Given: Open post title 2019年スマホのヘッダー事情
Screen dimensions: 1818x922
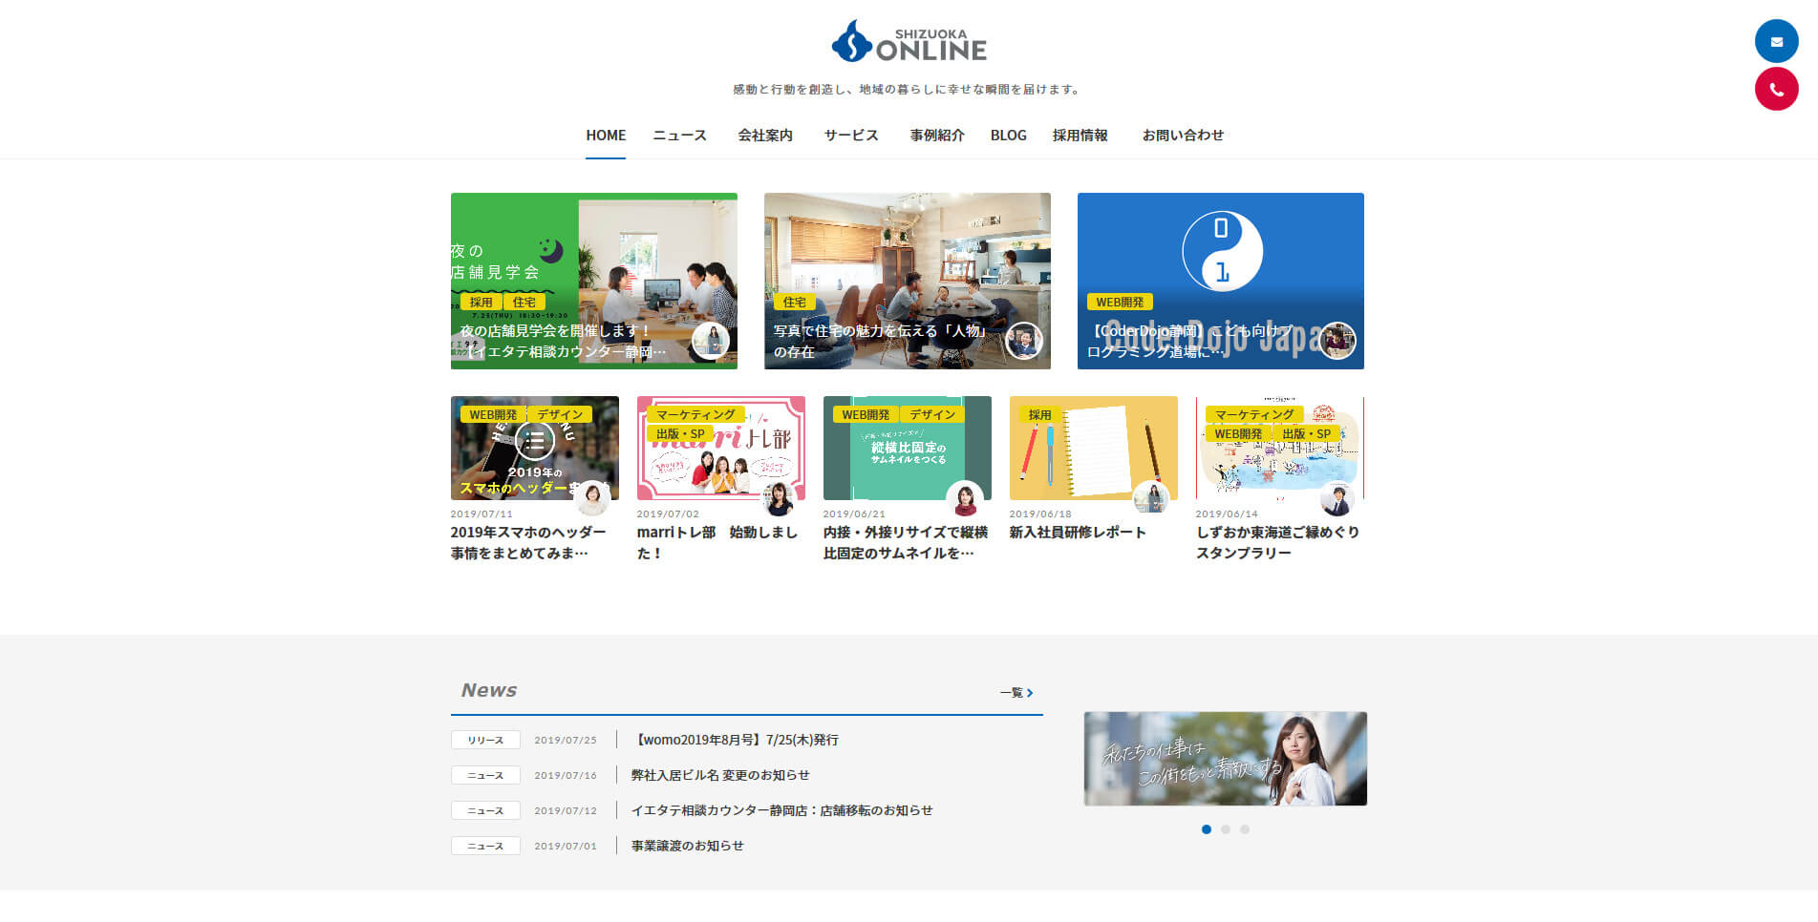Looking at the screenshot, I should (528, 542).
